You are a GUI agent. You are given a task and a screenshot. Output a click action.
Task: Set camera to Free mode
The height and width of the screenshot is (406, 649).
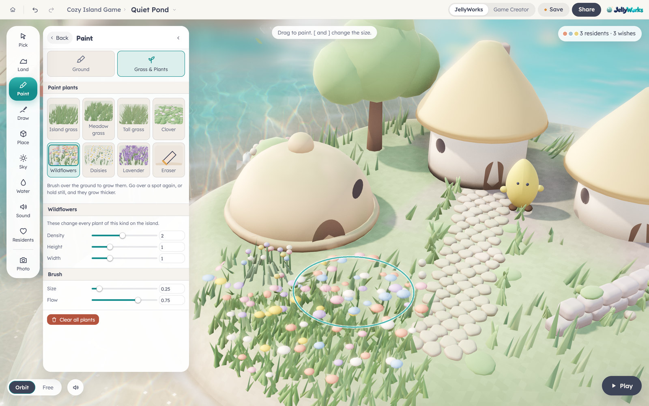tap(48, 387)
